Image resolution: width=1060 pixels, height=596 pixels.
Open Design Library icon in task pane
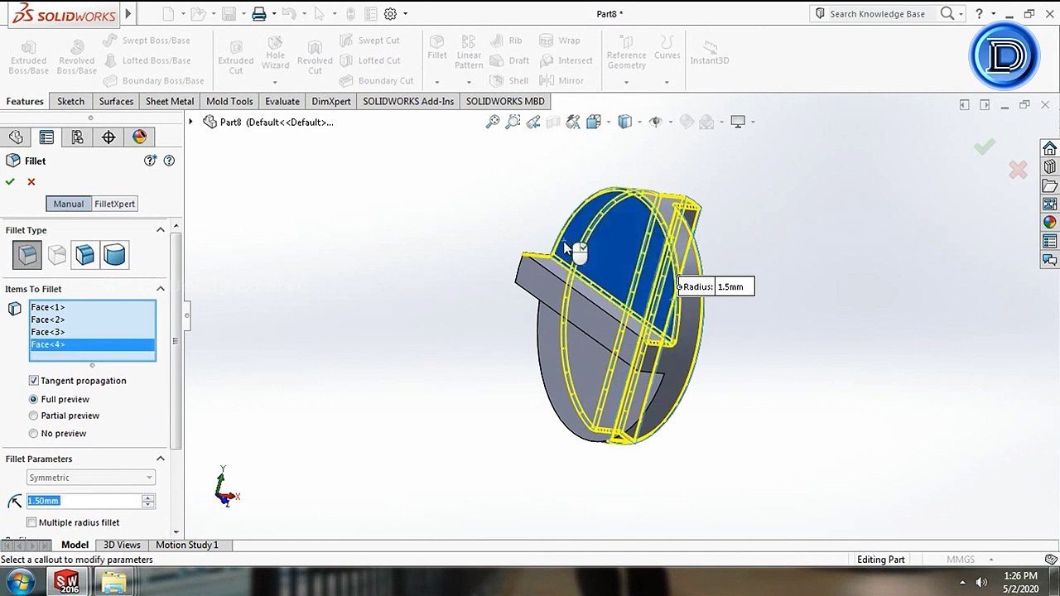pyautogui.click(x=1050, y=167)
